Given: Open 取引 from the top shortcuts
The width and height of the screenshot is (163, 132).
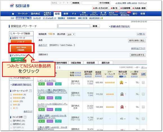Looking at the screenshot, I should point(114,8).
